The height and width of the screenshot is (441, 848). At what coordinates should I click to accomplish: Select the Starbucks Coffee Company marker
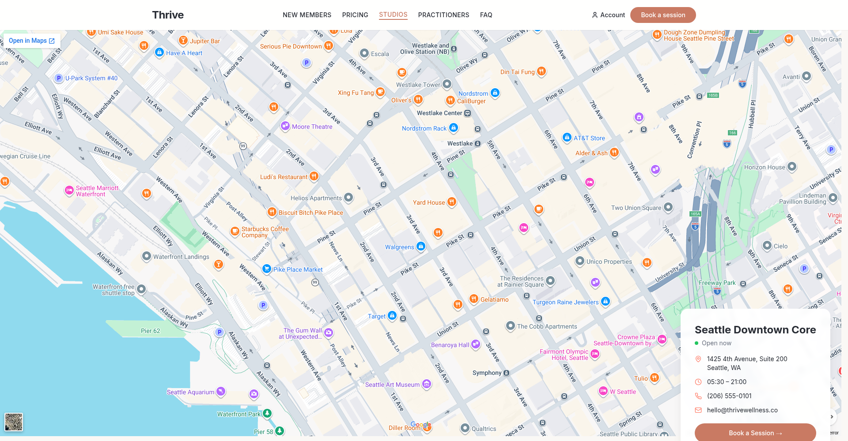coord(235,231)
